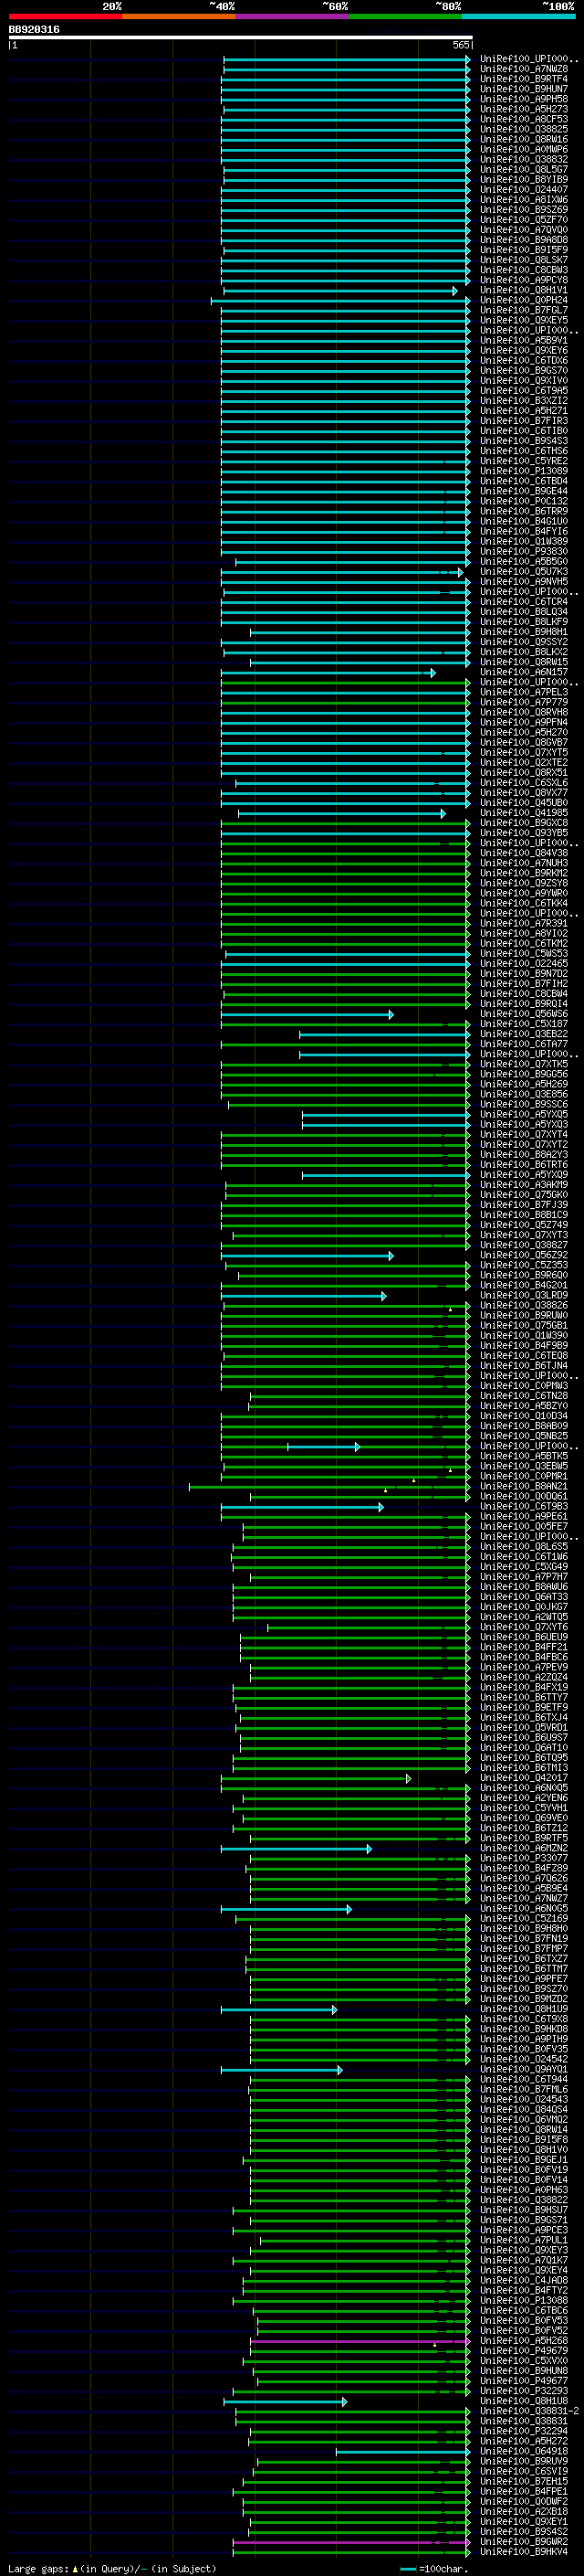Screen dimensions: 584x2576
Task: Select hit UniRef100_B9HUN7
Action: tap(524, 89)
